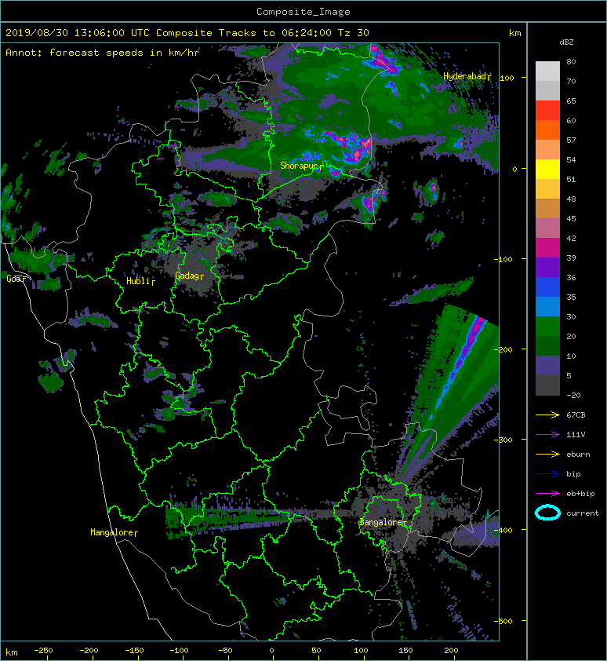Click the 150 tick label on horizontal axis
607x661 pixels.
(x=405, y=651)
